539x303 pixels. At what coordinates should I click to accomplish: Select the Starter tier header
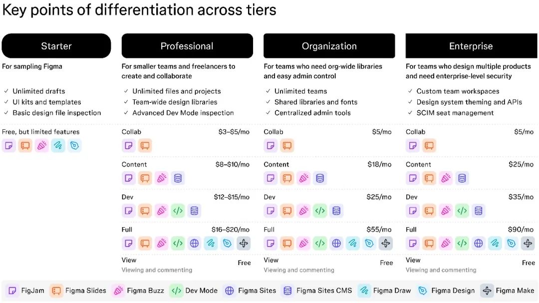tap(56, 46)
